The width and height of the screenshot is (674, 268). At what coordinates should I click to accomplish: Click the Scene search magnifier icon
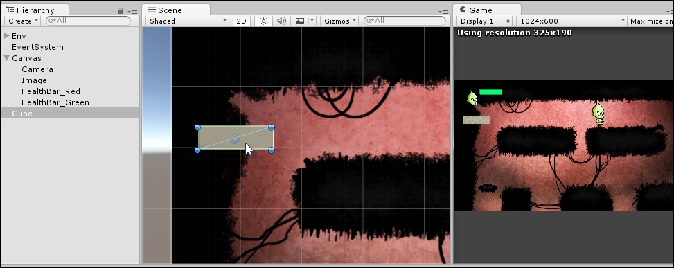coord(369,21)
